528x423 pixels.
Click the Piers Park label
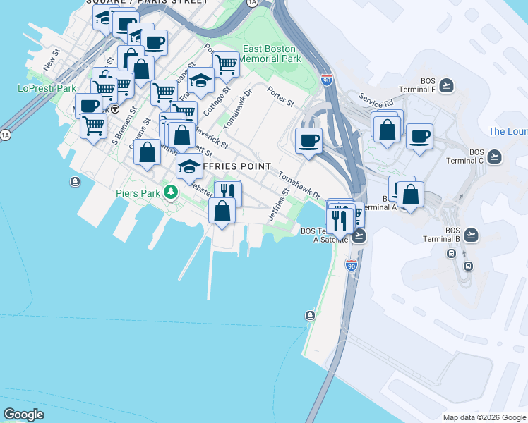pyautogui.click(x=138, y=193)
